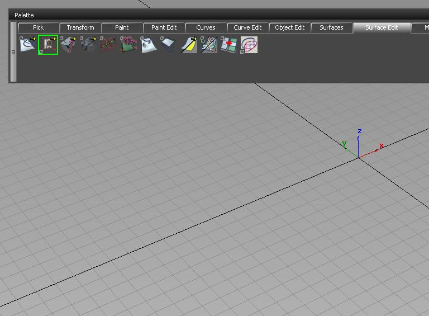Choose the green surface with magenta points tool
Viewport: 429px width, 316px height.
click(128, 45)
